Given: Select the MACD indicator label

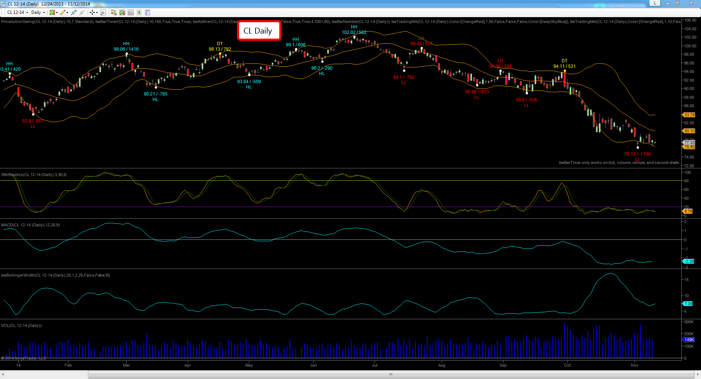Looking at the screenshot, I should click(30, 225).
